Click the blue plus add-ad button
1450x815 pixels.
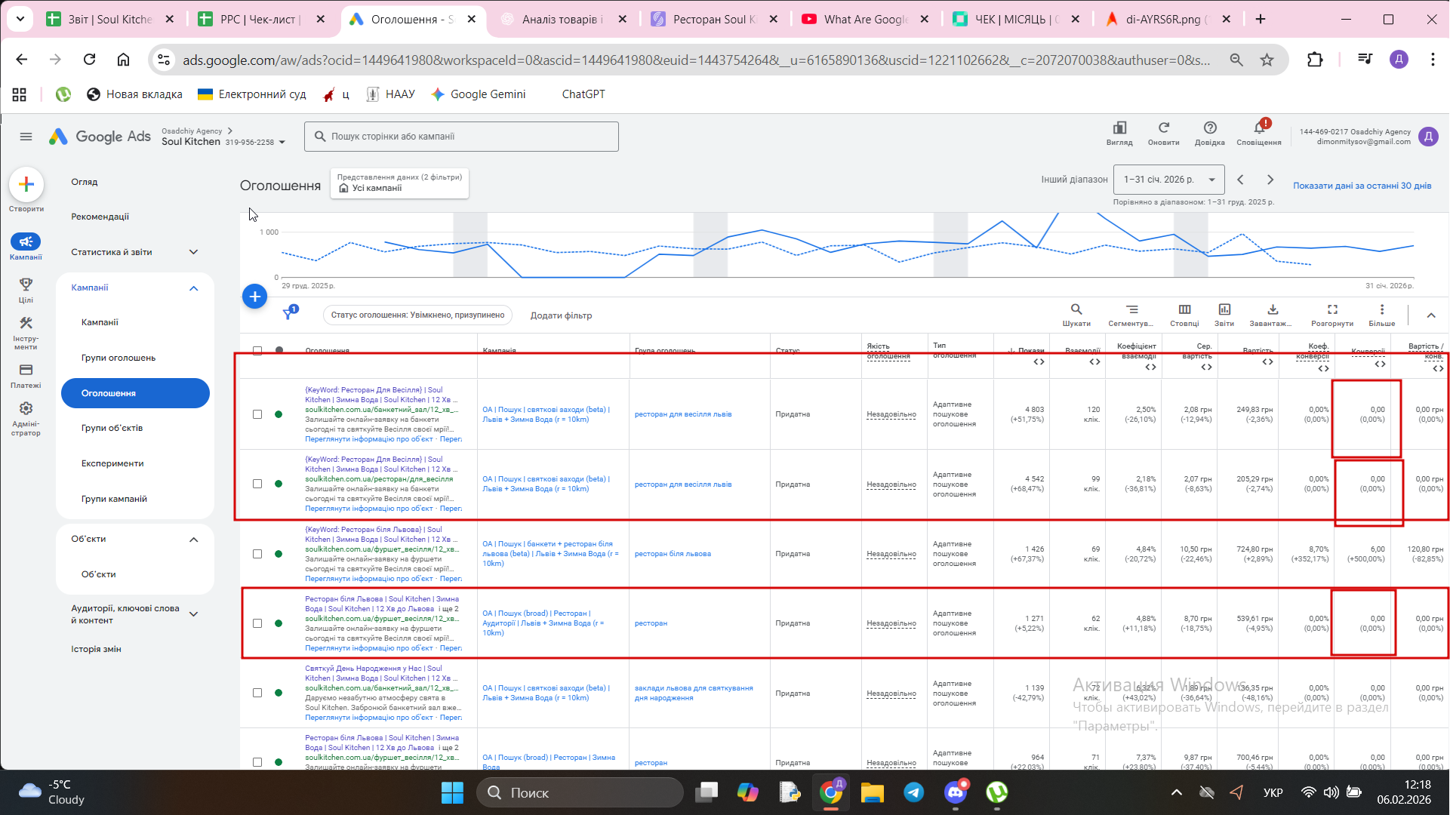(x=255, y=297)
